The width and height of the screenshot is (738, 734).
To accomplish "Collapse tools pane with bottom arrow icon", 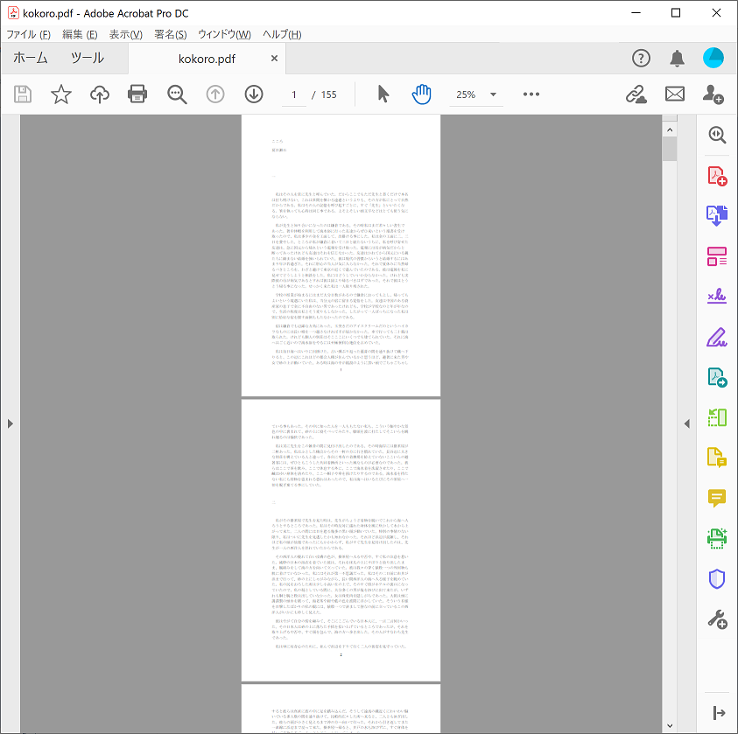I will point(719,713).
